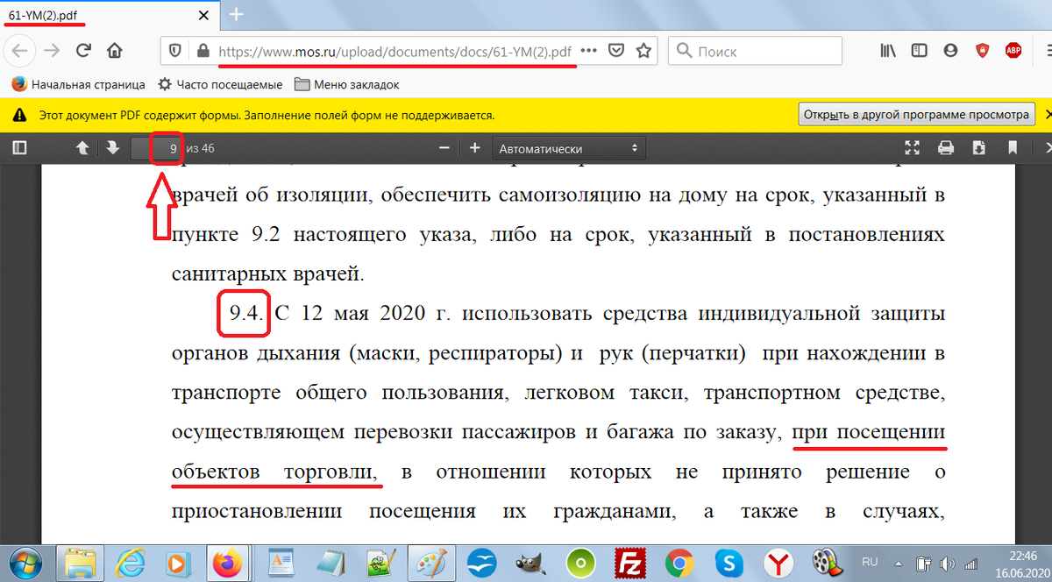
Task: Open the page actions ••• menu
Action: point(590,51)
